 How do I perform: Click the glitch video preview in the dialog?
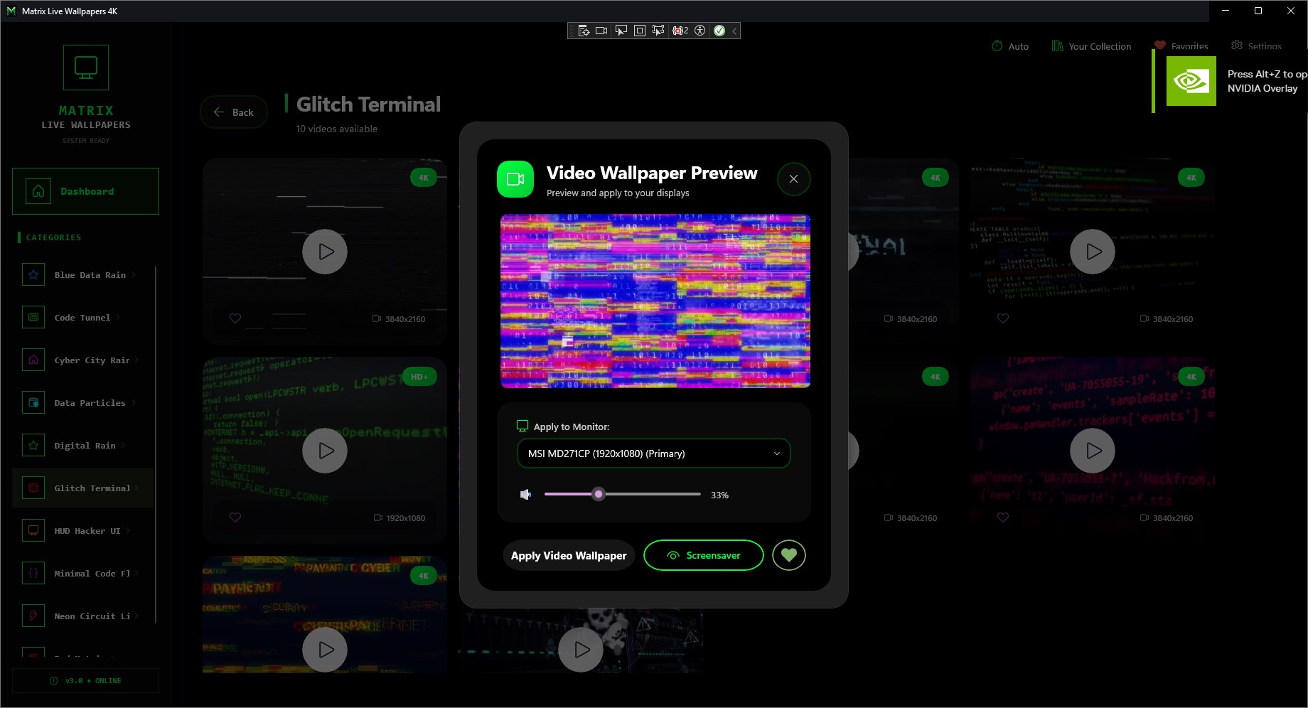click(655, 301)
